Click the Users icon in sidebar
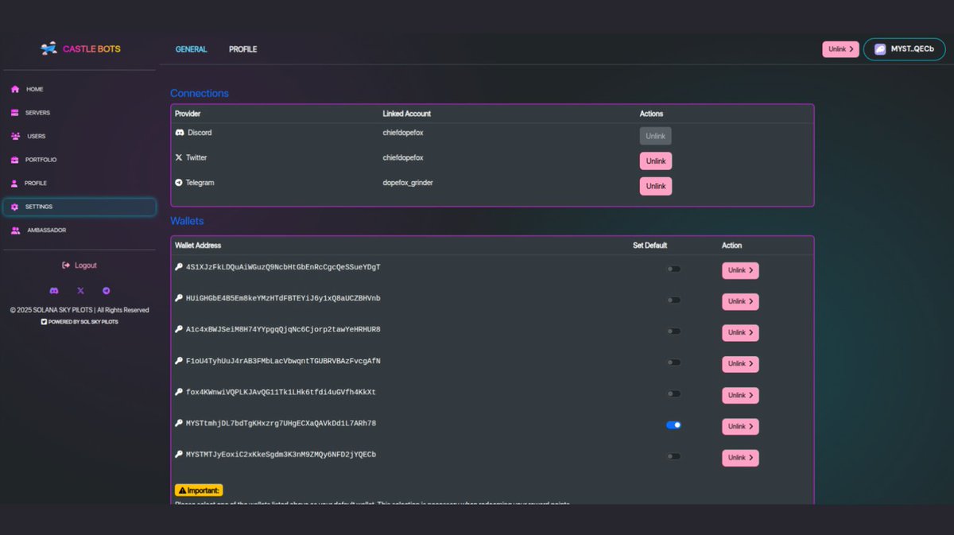The width and height of the screenshot is (954, 535). click(x=16, y=136)
